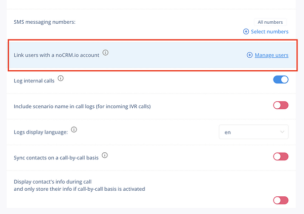This screenshot has width=304, height=214.
Task: Click plus icon beside Manage users
Action: click(x=249, y=55)
